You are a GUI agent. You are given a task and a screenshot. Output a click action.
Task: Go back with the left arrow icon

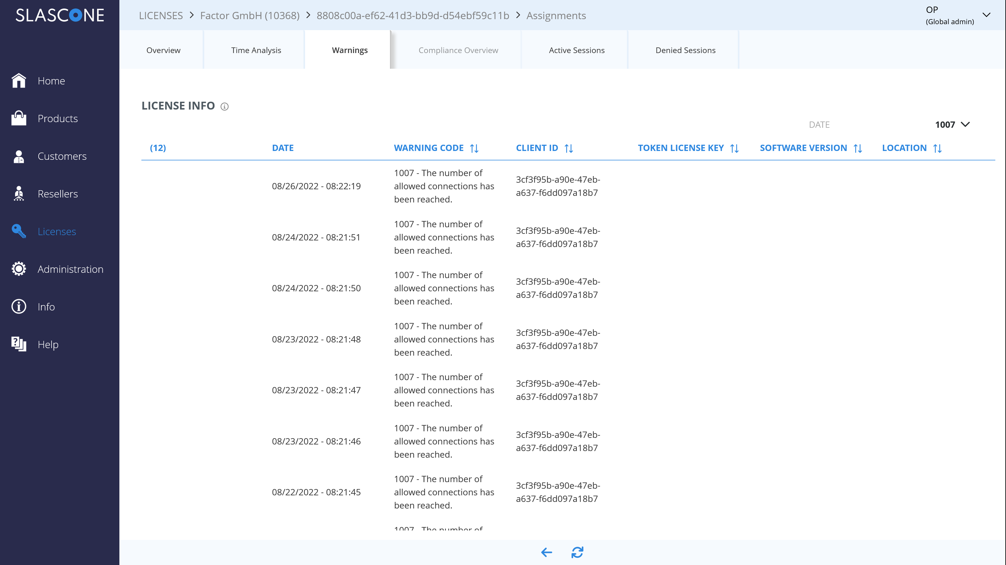[546, 552]
